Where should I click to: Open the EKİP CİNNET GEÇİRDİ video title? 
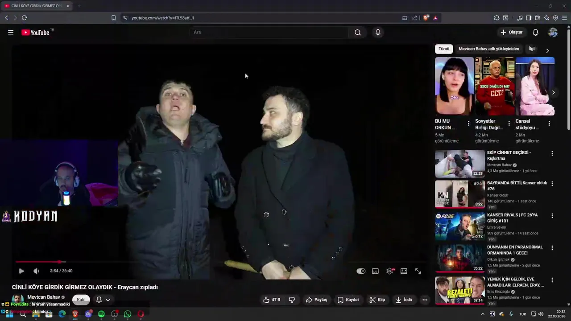pos(509,156)
